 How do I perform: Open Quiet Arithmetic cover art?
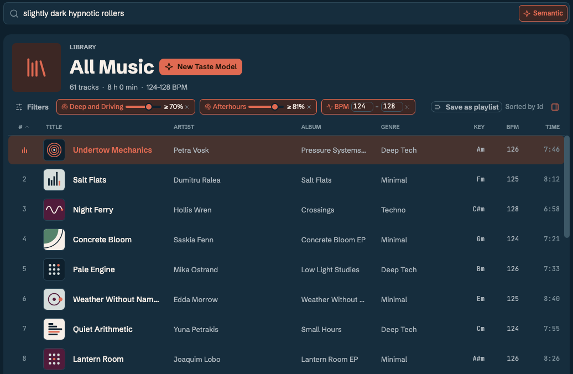point(54,329)
